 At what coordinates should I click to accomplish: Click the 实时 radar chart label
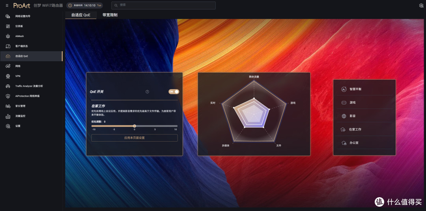[x=213, y=103]
